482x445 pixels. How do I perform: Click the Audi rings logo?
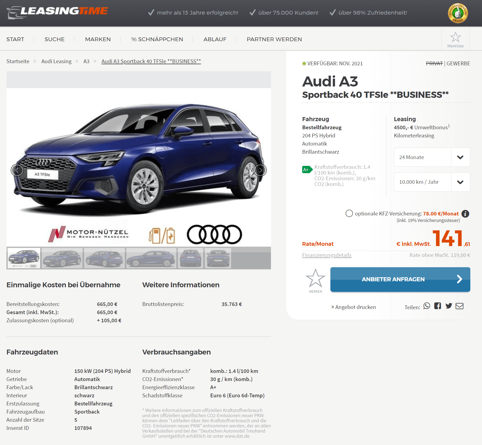(x=214, y=234)
